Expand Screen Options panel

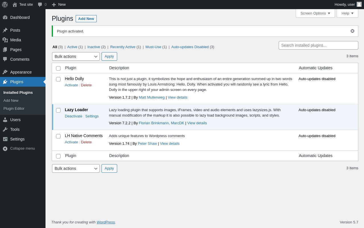click(x=315, y=13)
